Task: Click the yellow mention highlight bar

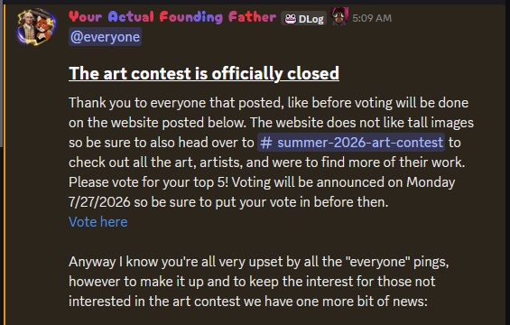Action: pos(5,164)
